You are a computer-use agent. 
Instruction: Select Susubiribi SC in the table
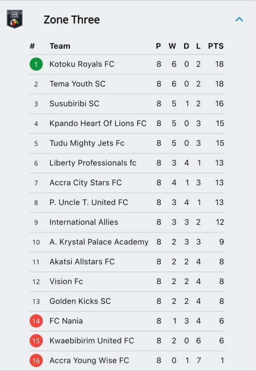point(127,104)
